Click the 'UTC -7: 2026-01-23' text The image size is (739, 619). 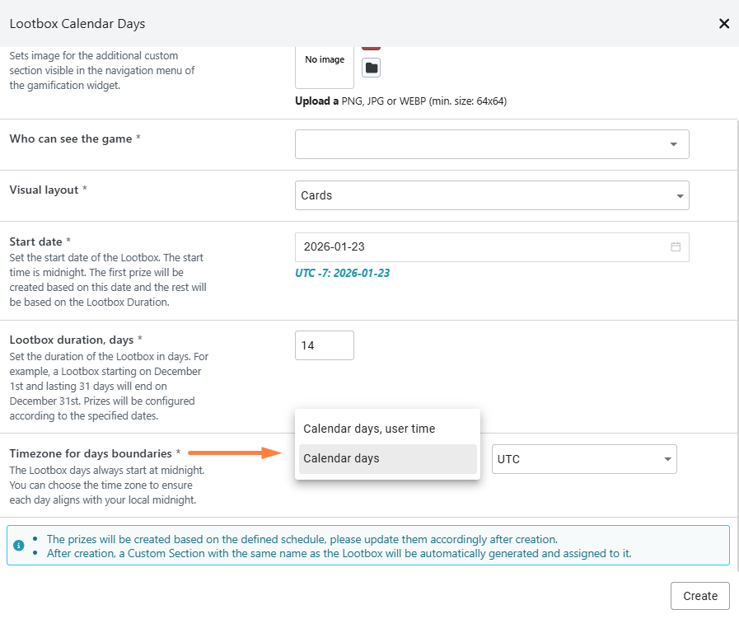click(x=342, y=273)
